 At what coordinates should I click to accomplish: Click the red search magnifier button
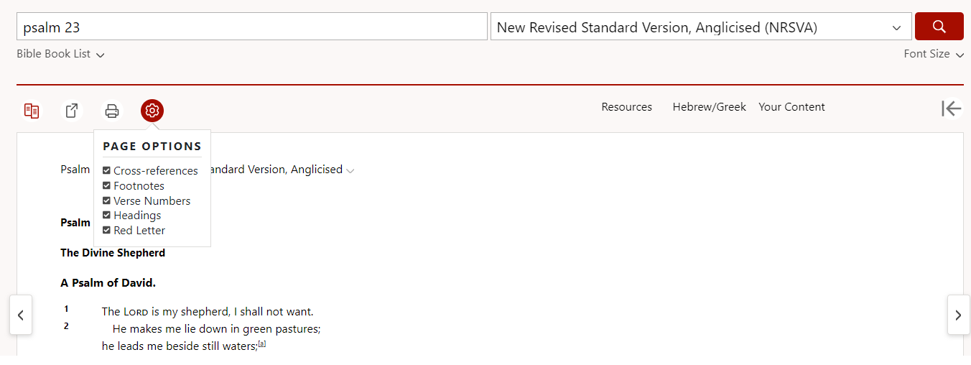(x=939, y=27)
